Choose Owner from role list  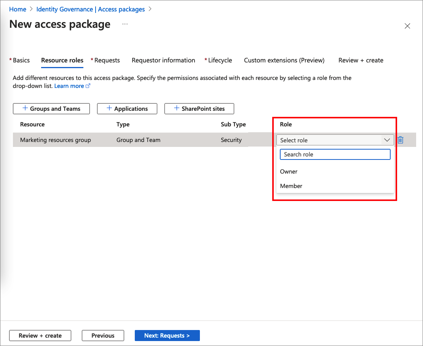click(x=289, y=171)
